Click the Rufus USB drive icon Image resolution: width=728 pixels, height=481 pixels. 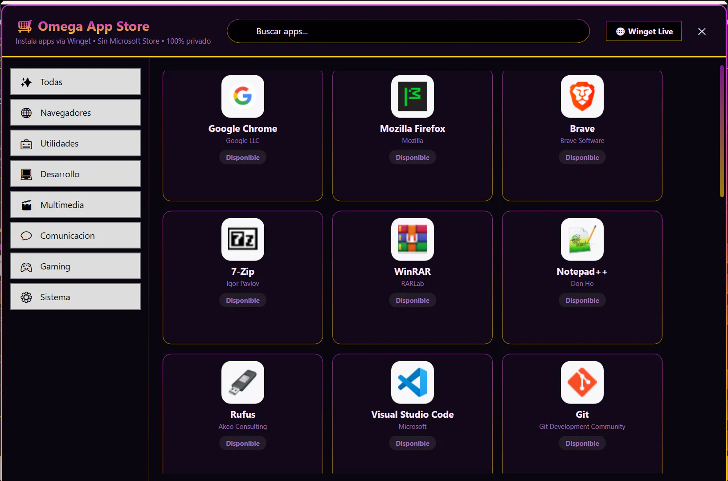click(x=243, y=383)
